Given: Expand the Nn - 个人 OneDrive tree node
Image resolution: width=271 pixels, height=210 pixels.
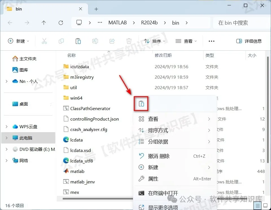Looking at the screenshot, I should [x=6, y=81].
